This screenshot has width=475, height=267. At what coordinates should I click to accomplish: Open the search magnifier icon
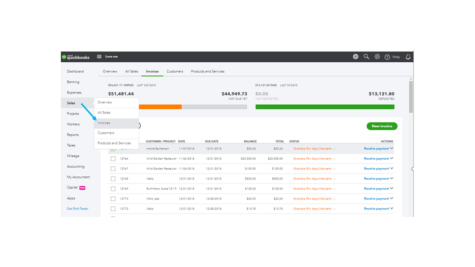366,57
